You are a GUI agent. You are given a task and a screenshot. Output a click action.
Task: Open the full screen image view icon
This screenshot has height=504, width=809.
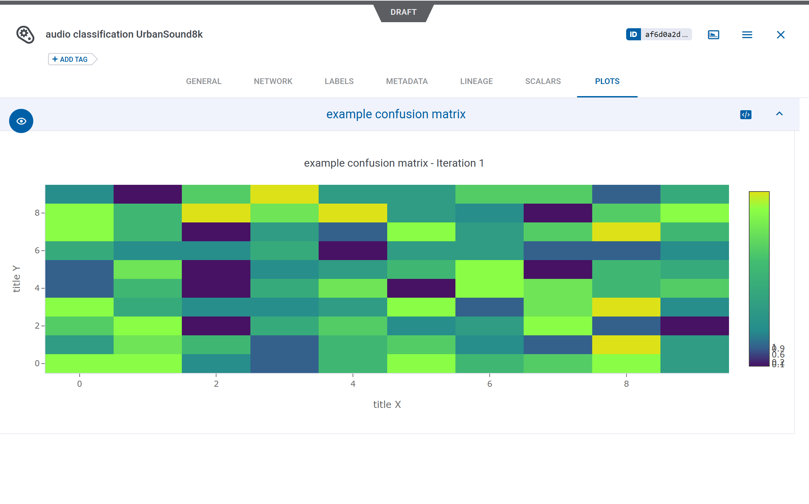click(x=713, y=35)
